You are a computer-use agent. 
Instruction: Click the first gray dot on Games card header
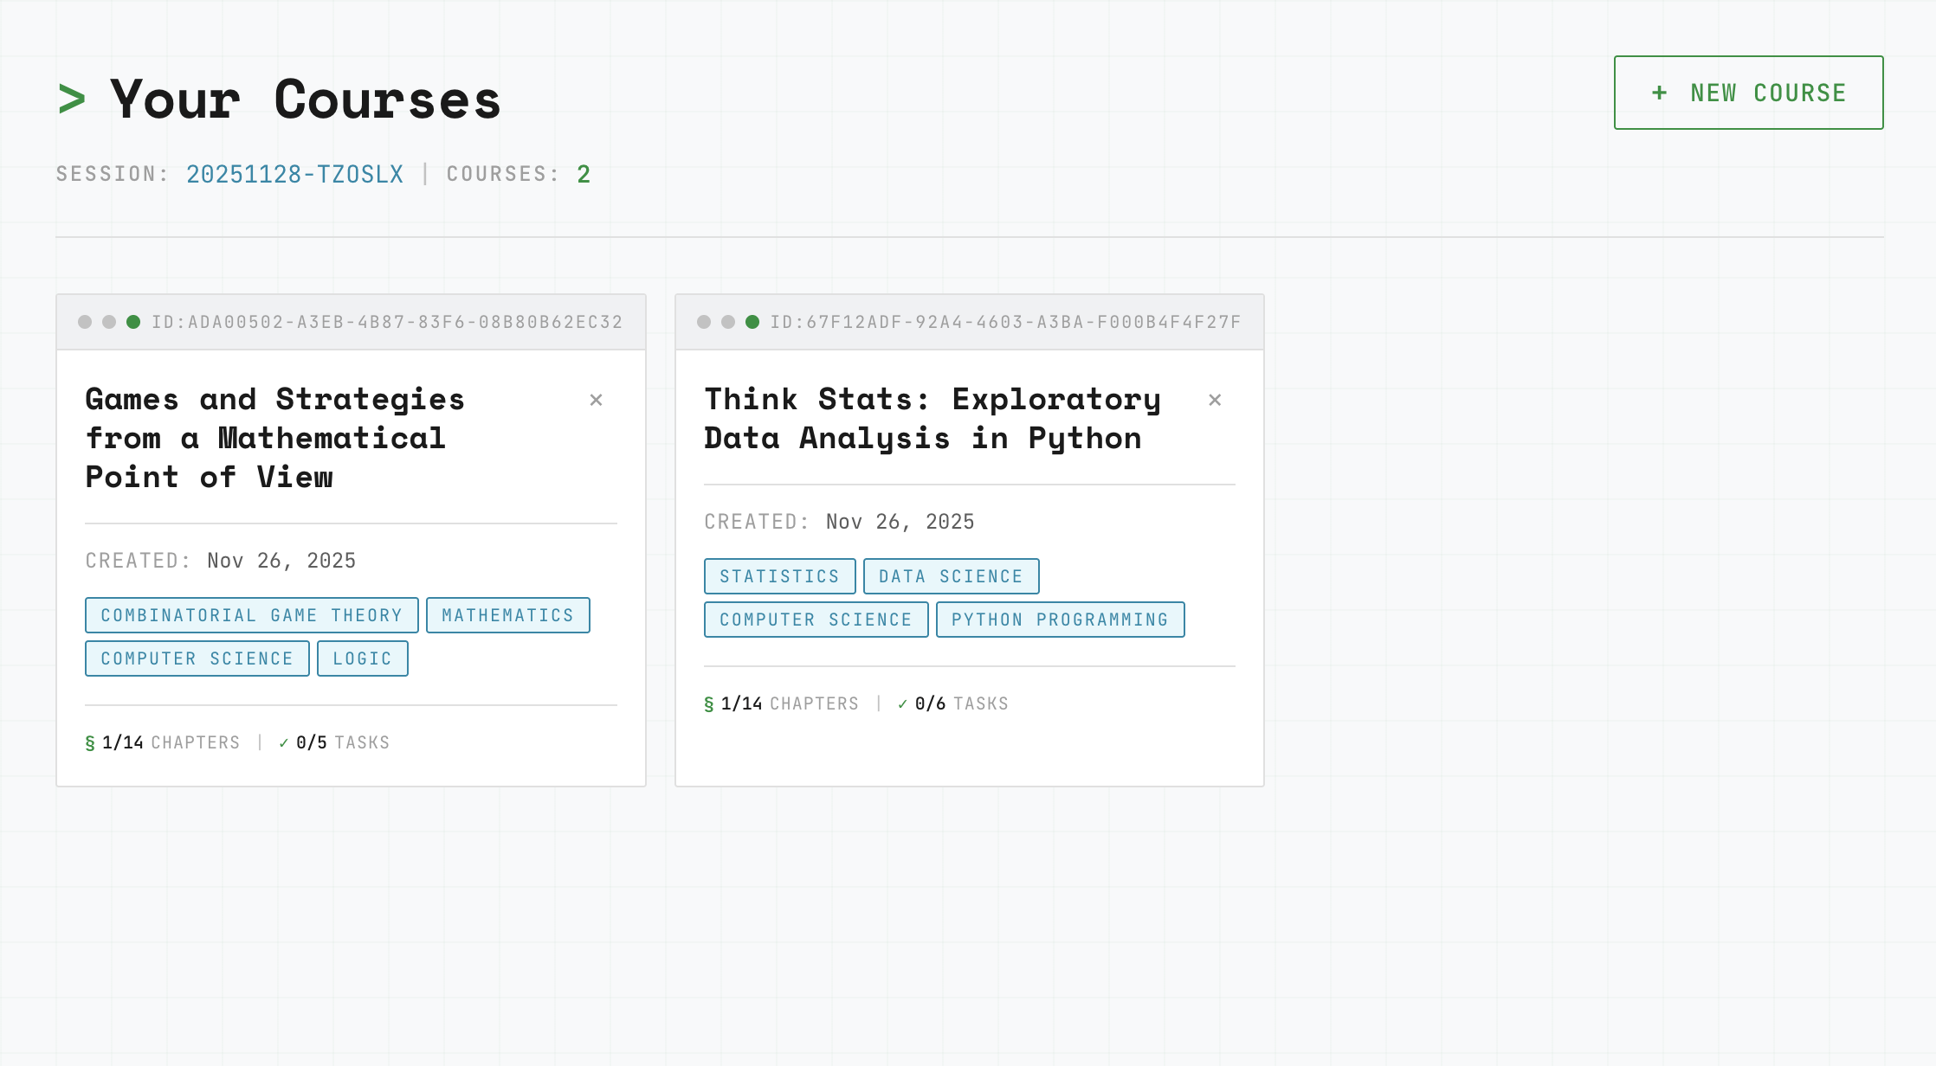(x=83, y=321)
